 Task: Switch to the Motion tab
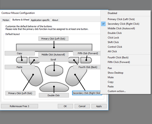tap(6, 20)
